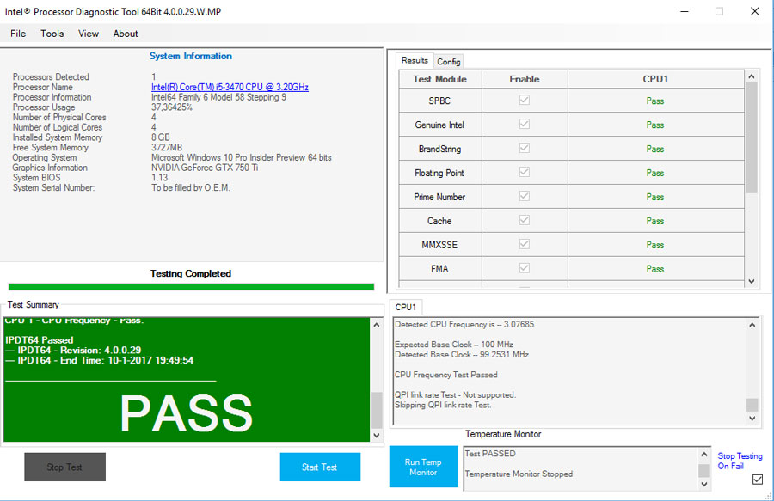Click the 'Temperature Monitor Stopped' line
This screenshot has height=501, width=774.
519,474
